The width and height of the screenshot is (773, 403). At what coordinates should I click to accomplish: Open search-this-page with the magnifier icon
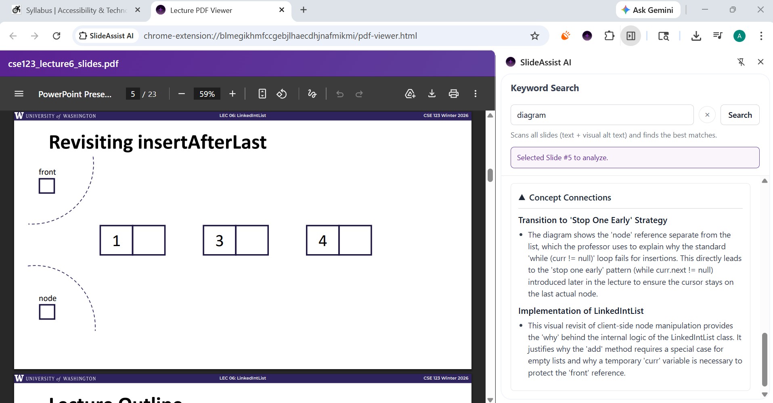(664, 36)
